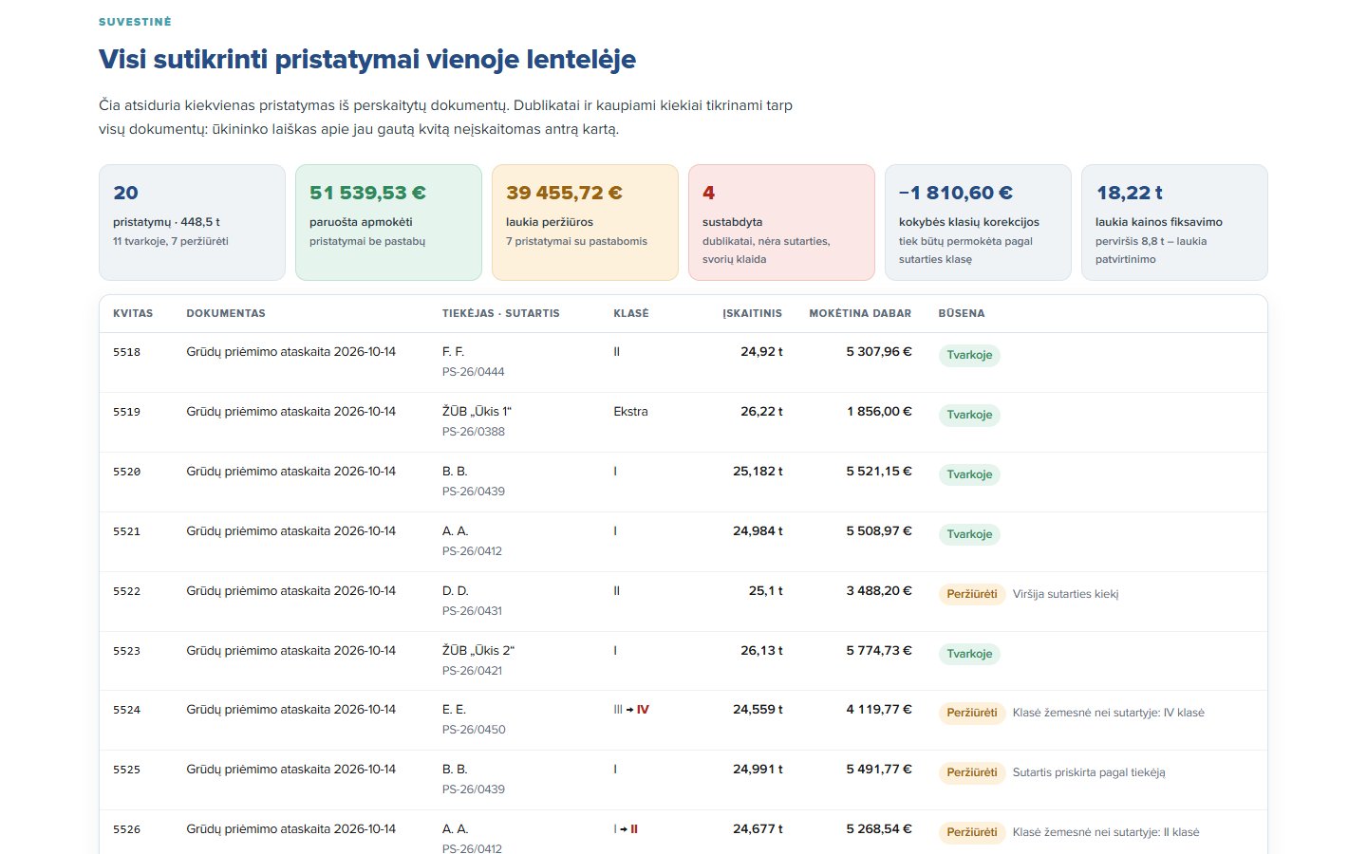Click the 'Ekstra' class cell
Screen dimensions: 1367x854
click(630, 412)
